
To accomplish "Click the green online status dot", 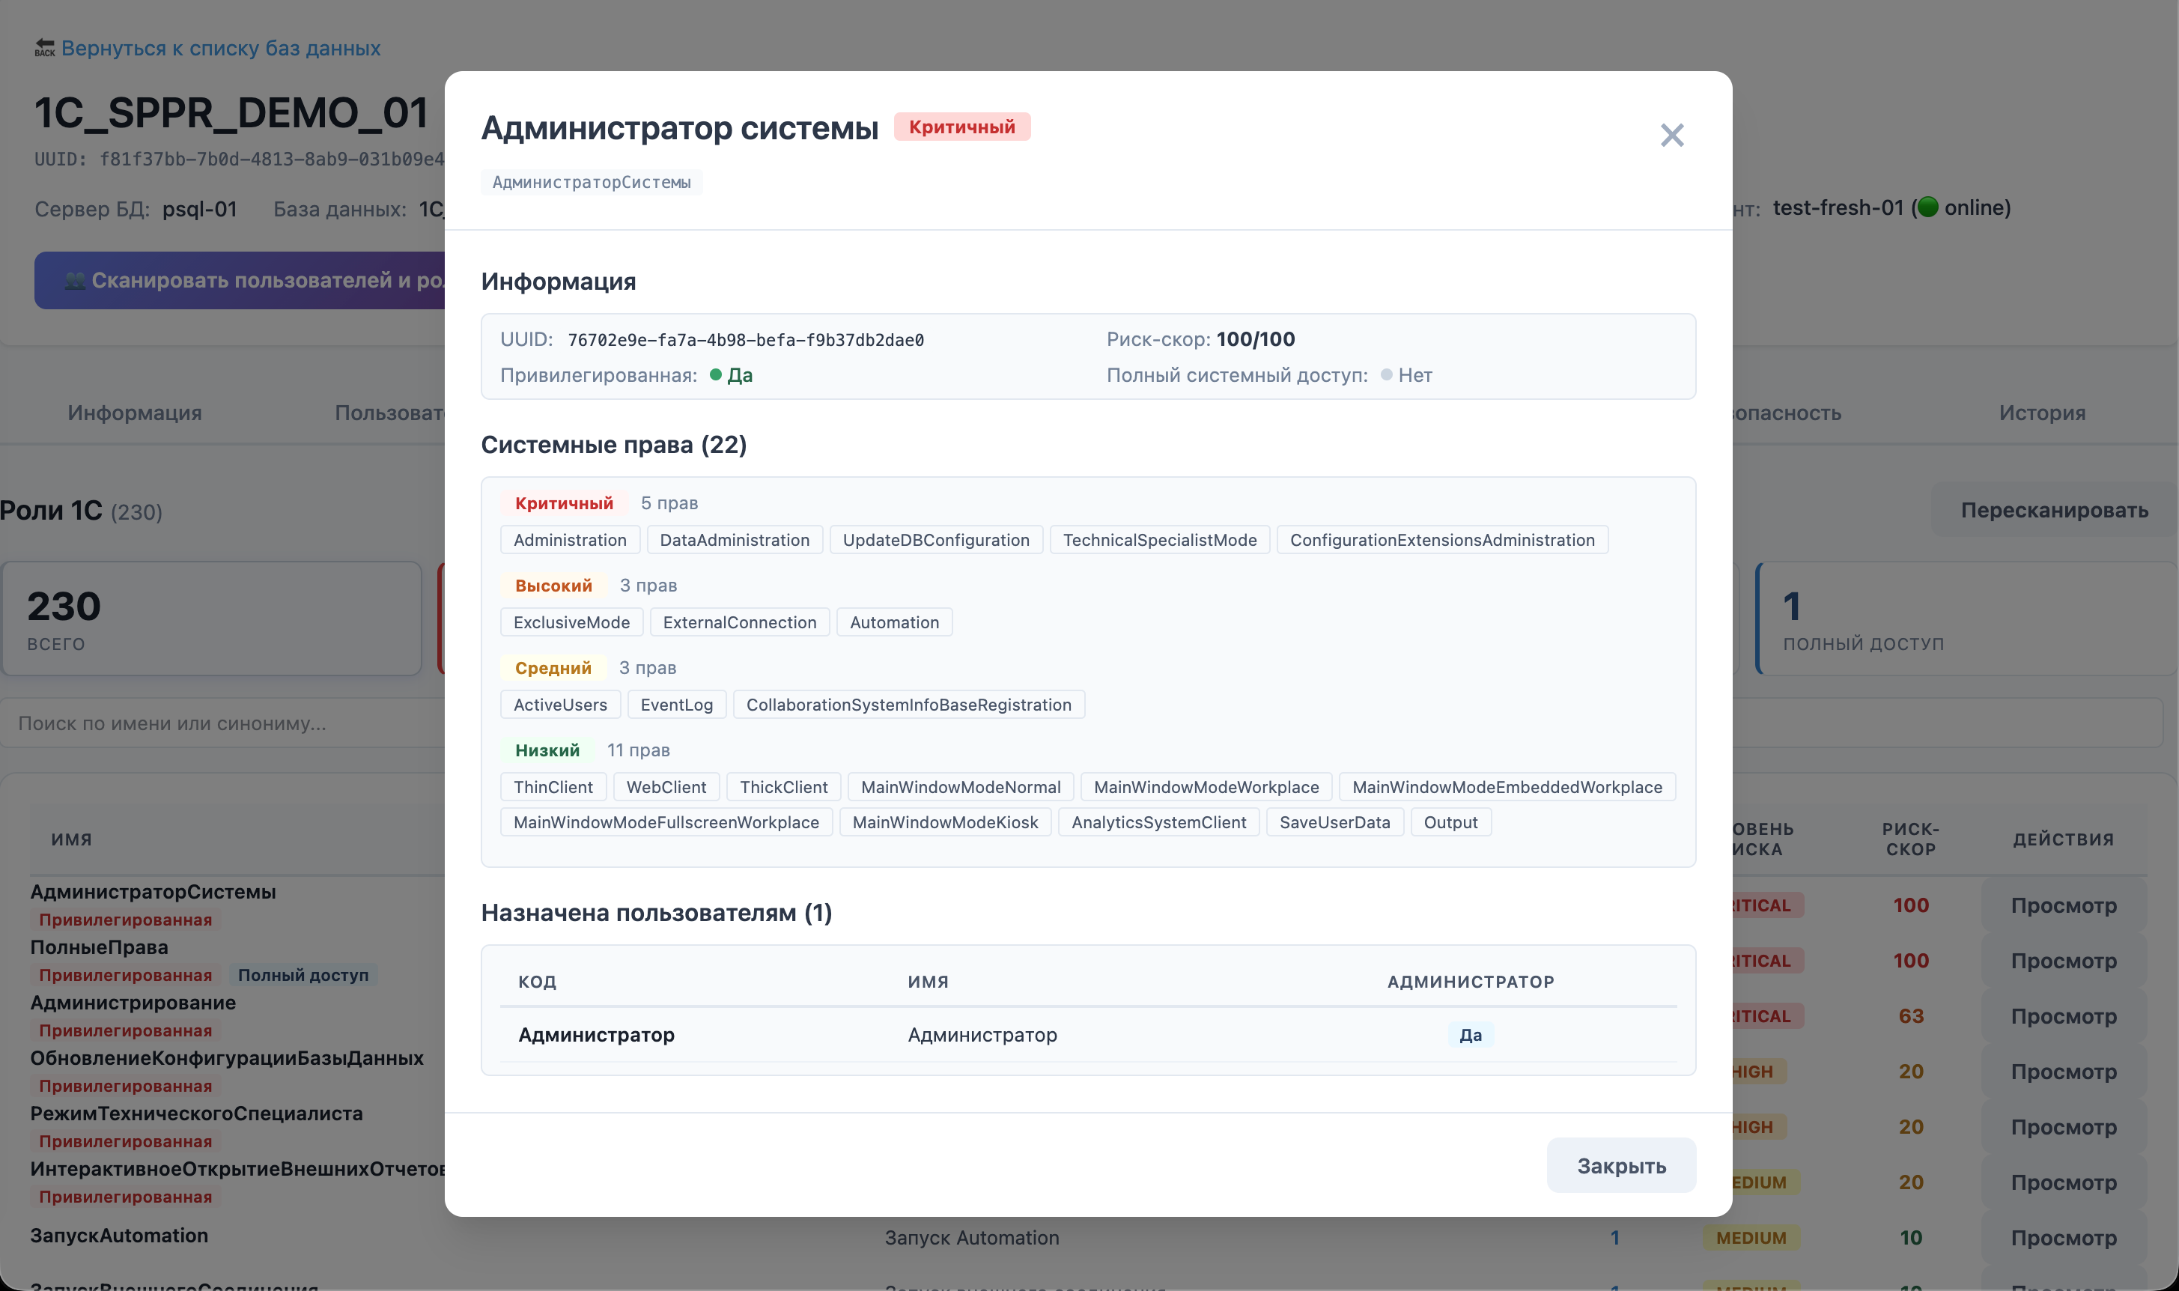I will point(1927,207).
